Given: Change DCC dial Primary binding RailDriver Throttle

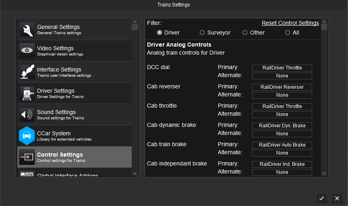Looking at the screenshot, I should click(x=282, y=68).
